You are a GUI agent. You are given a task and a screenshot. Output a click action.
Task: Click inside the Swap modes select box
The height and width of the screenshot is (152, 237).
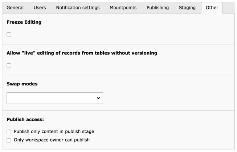pos(51,98)
